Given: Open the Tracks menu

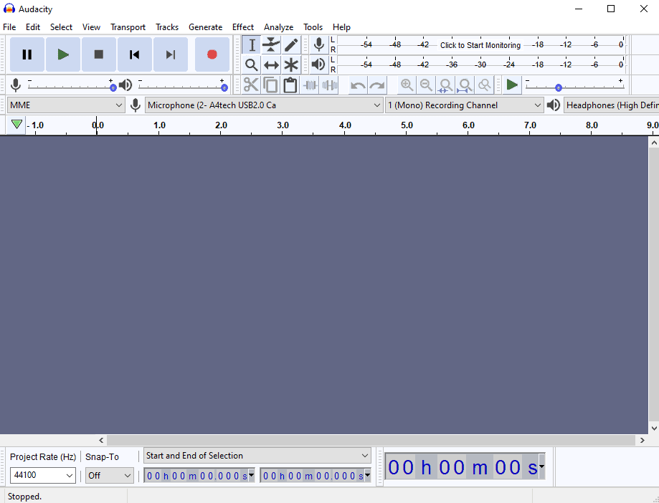Looking at the screenshot, I should pos(167,27).
